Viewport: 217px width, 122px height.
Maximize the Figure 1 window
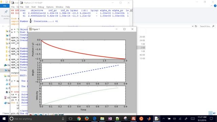click(124, 29)
